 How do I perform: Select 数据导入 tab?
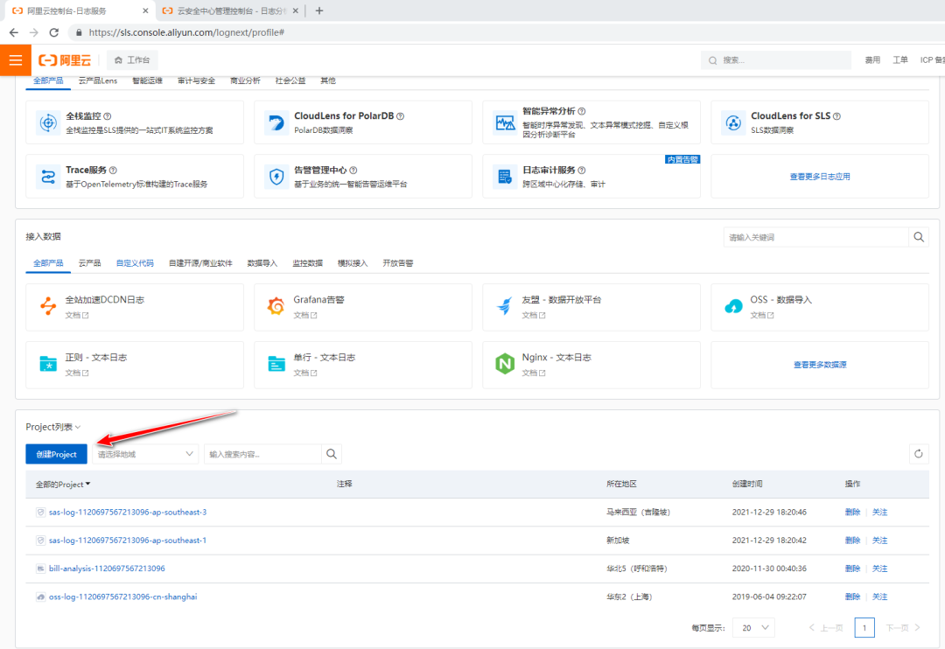click(x=262, y=262)
